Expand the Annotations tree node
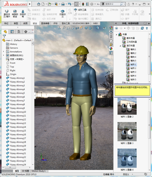This screenshot has width=152, height=177. click(x=4, y=52)
